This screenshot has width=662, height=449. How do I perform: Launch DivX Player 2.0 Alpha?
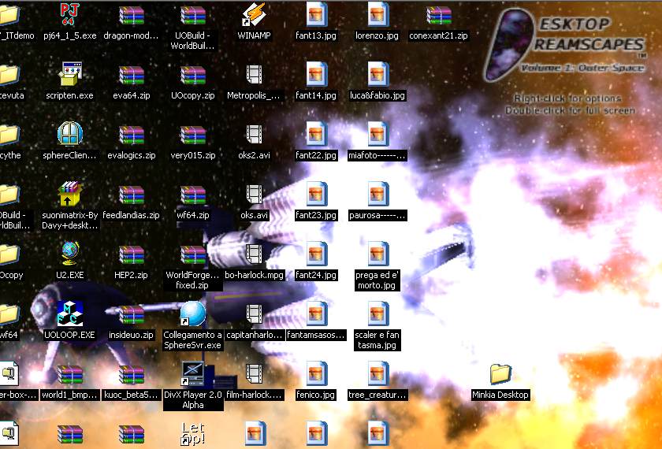tap(192, 373)
